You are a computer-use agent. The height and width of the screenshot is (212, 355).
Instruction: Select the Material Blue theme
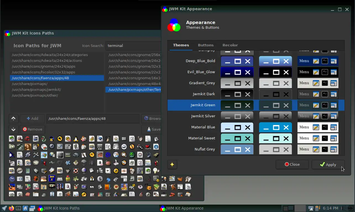tap(203, 127)
